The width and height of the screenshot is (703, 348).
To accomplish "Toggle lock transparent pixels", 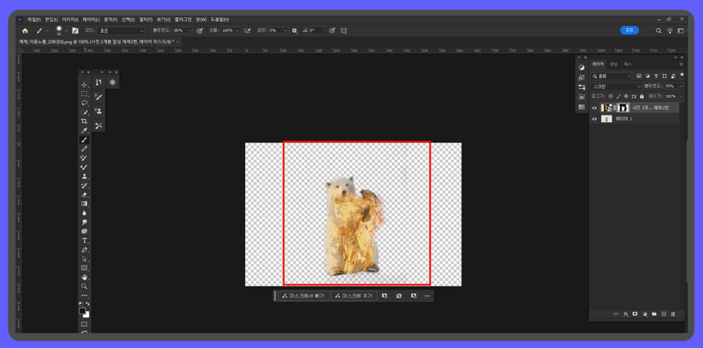I will [610, 96].
